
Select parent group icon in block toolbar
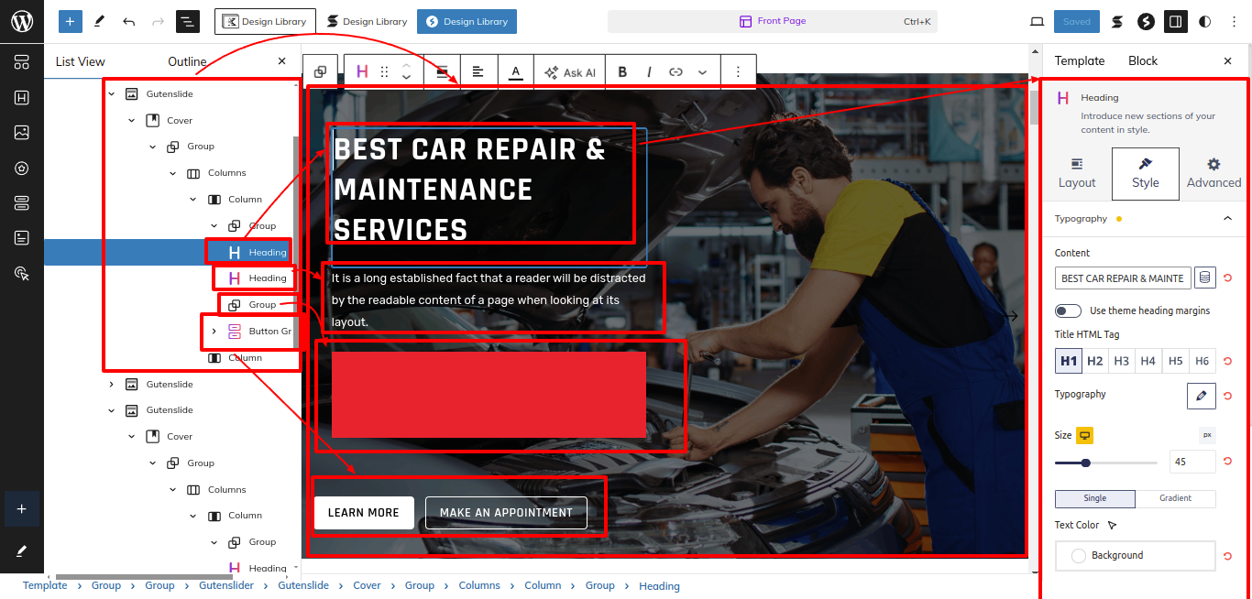click(321, 72)
